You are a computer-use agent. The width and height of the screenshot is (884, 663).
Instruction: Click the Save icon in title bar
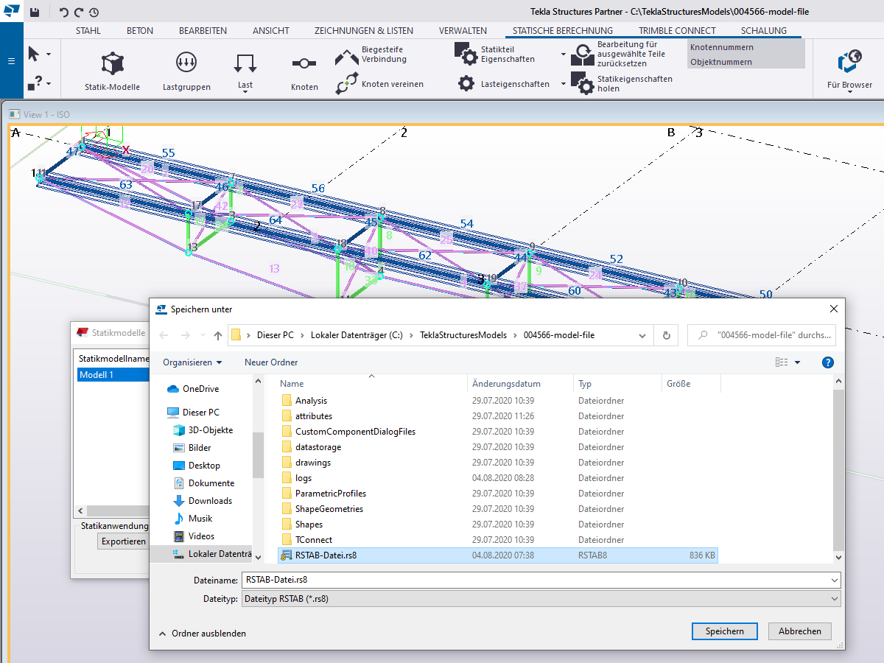[x=35, y=12]
